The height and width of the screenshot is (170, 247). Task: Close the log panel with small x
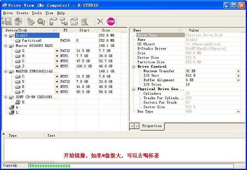(x=3, y=134)
